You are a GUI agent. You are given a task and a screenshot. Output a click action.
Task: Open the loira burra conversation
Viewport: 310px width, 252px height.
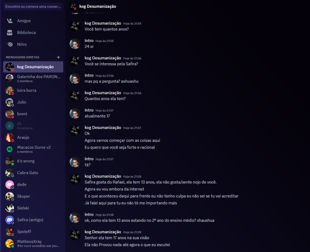point(33,90)
